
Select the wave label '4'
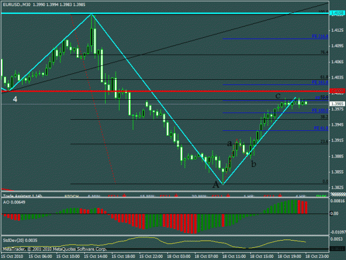pos(15,99)
